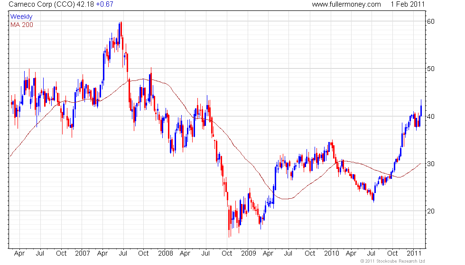This screenshot has width=465, height=265.
Task: Click the Oct label just before 2009
Action: coord(227,254)
